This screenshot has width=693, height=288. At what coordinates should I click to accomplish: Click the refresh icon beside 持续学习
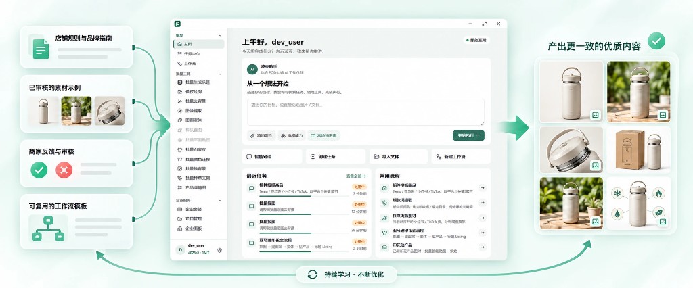coord(313,274)
